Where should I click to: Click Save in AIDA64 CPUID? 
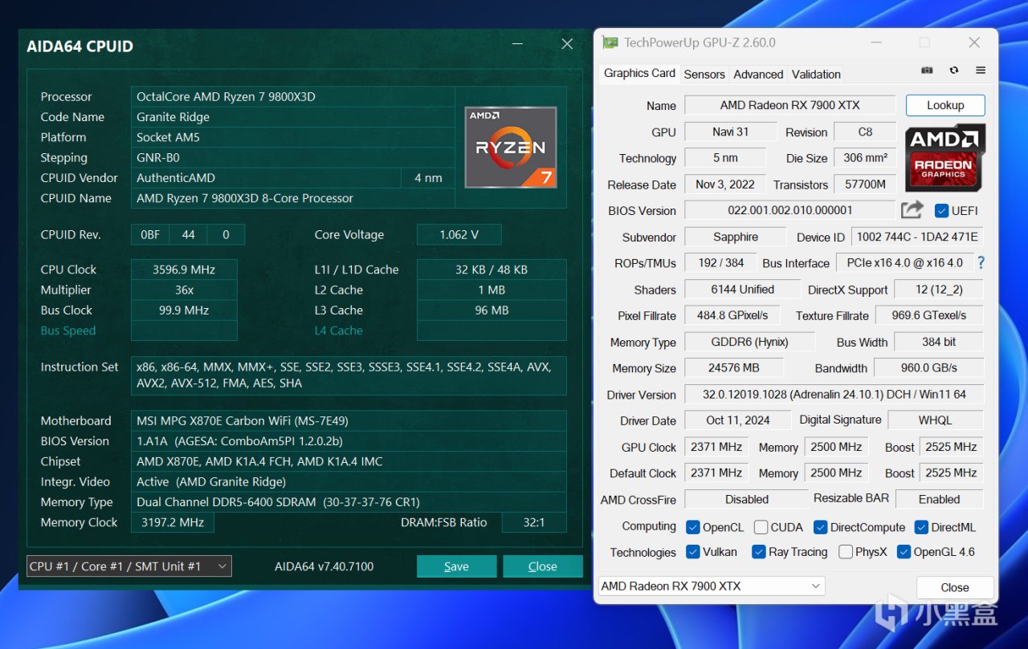coord(456,566)
